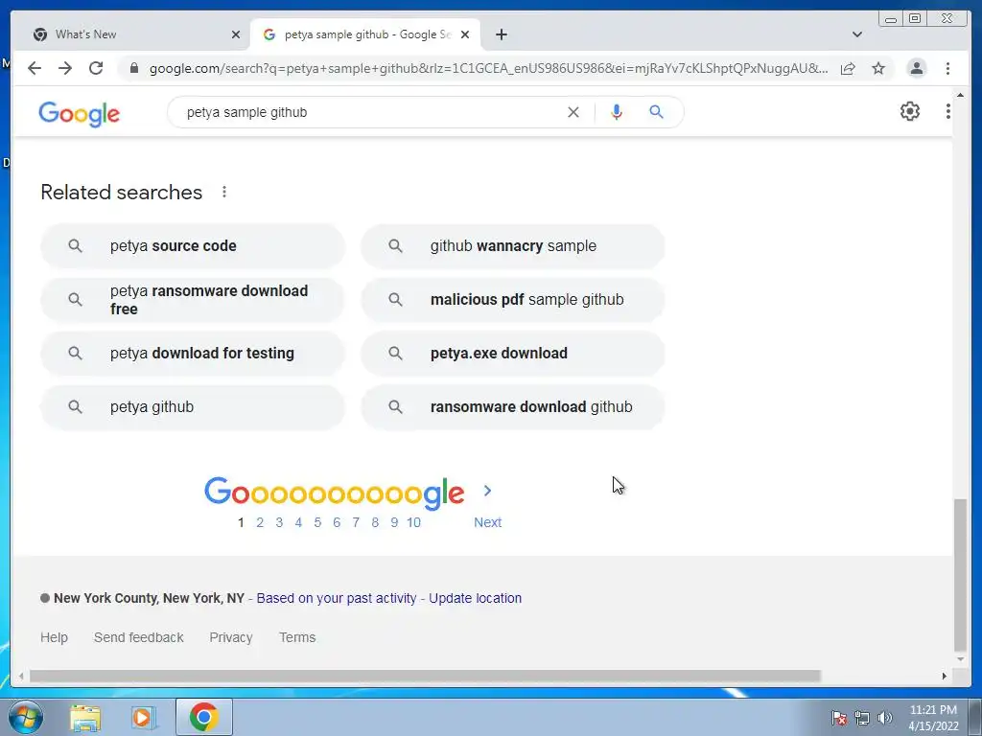Open the Google page's vertical dots menu

pos(947,111)
